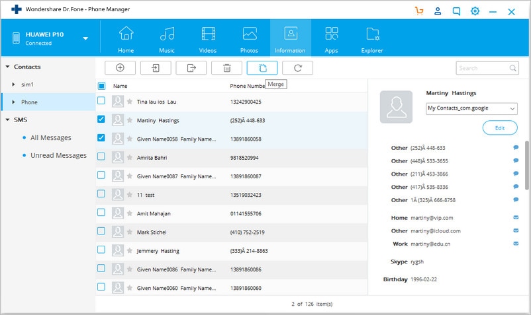Email martiny@icloud.com via envelope icon
This screenshot has height=315, width=531.
coord(516,230)
